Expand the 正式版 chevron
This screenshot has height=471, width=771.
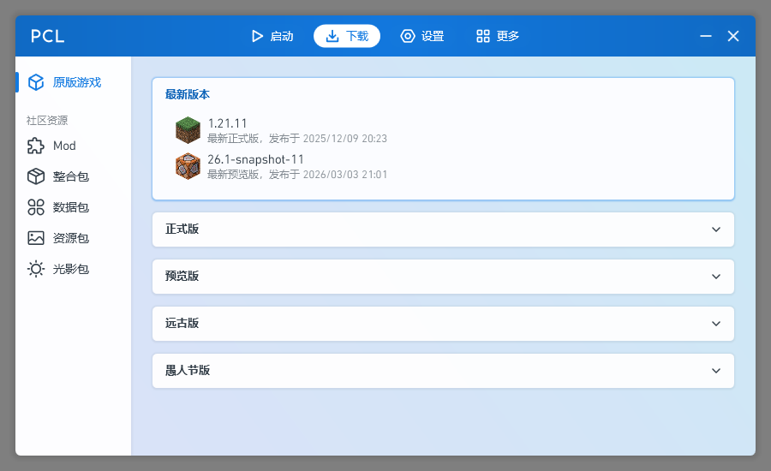coord(716,230)
